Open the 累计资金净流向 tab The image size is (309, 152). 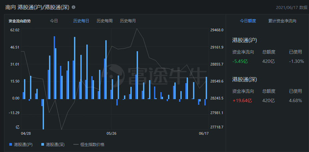tap(282, 21)
